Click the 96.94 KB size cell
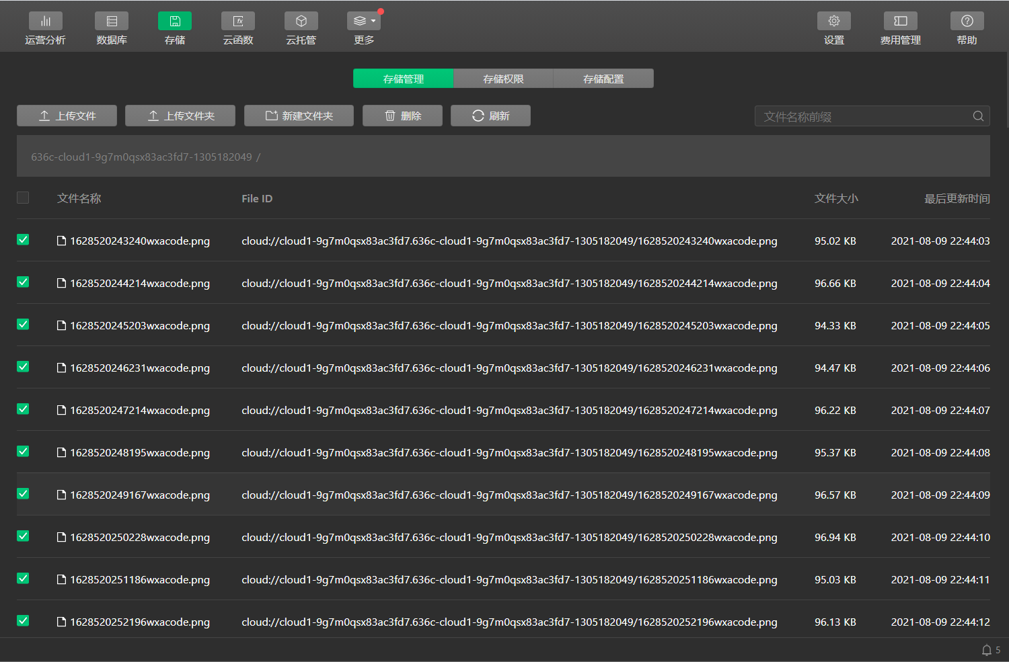The width and height of the screenshot is (1009, 662). pyautogui.click(x=835, y=537)
